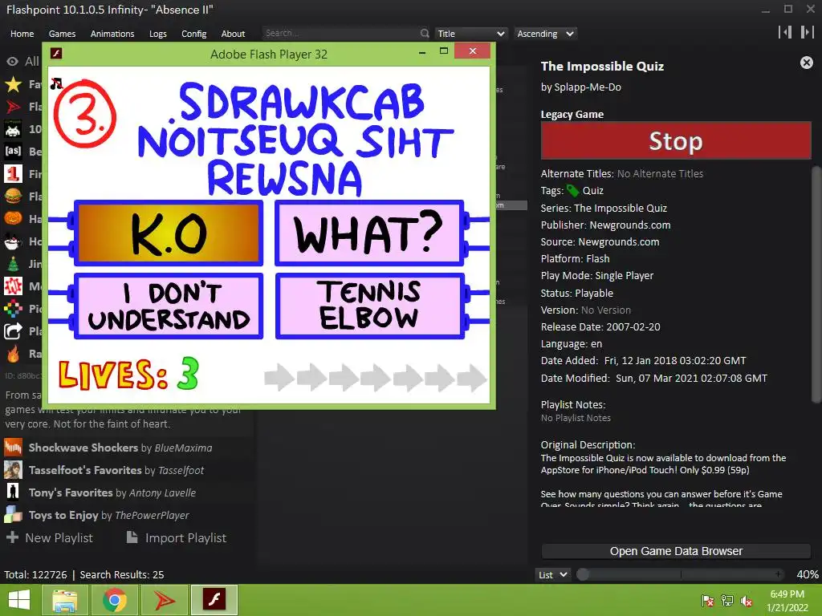822x616 pixels.
Task: Open Chrome from the taskbar
Action: click(114, 600)
